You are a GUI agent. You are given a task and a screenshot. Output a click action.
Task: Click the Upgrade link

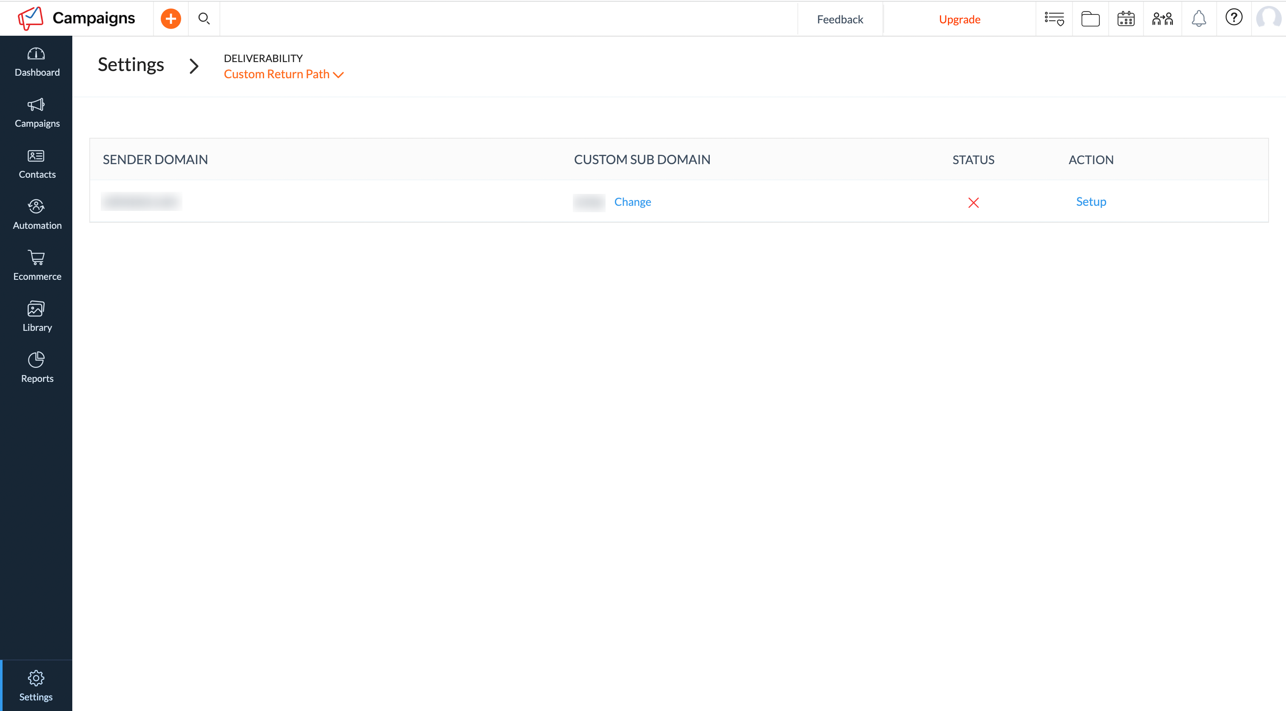coord(959,19)
